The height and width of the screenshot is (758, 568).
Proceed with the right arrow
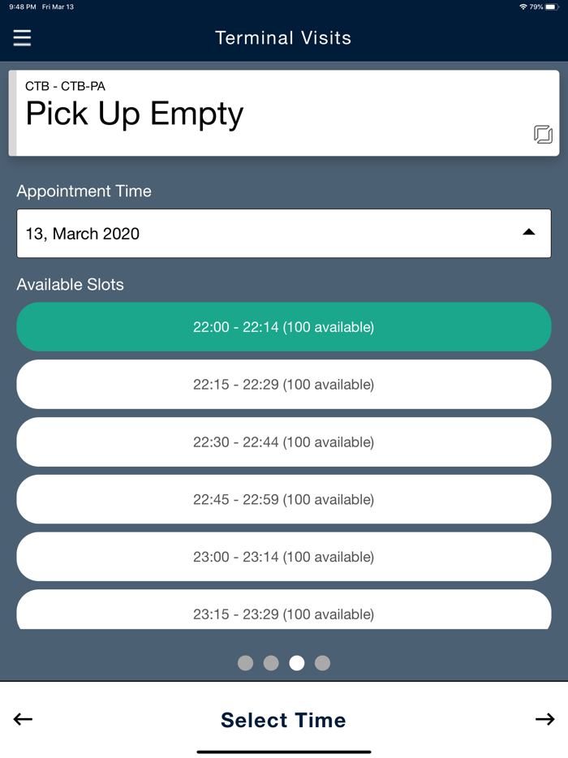pyautogui.click(x=544, y=719)
